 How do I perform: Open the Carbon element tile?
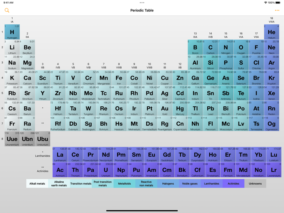[x=211, y=47]
